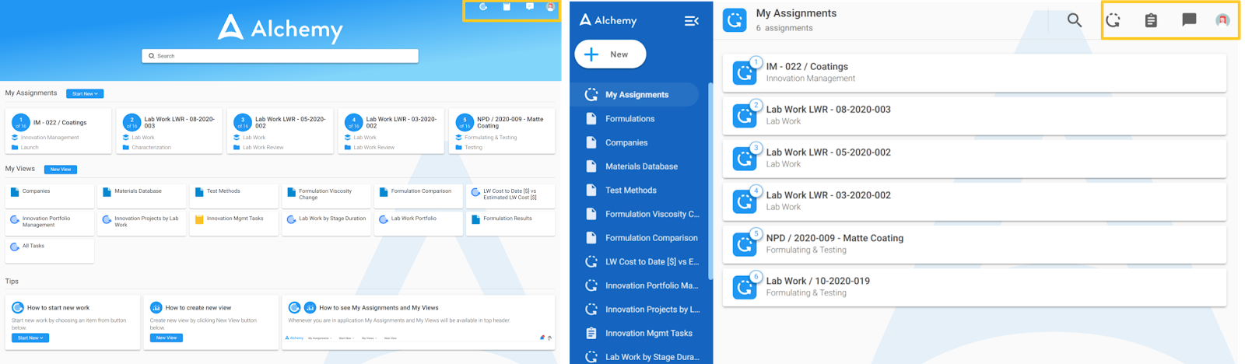Click Launch label on IM - 022 card

coord(30,147)
